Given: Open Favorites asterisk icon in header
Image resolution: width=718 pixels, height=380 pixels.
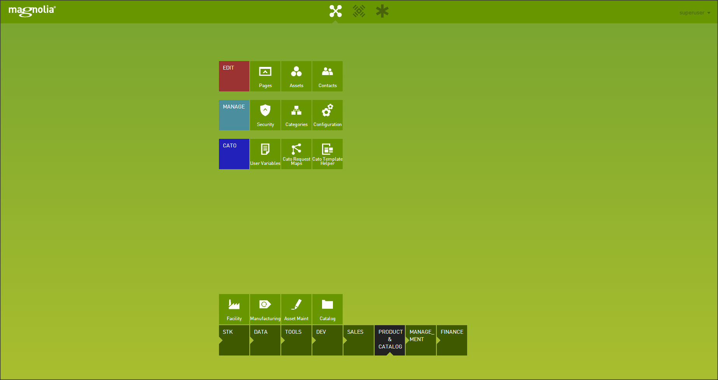Looking at the screenshot, I should [x=382, y=11].
